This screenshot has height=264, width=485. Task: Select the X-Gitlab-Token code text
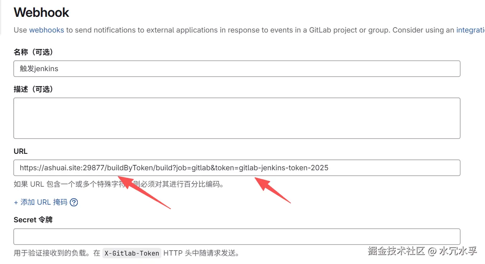(132, 253)
